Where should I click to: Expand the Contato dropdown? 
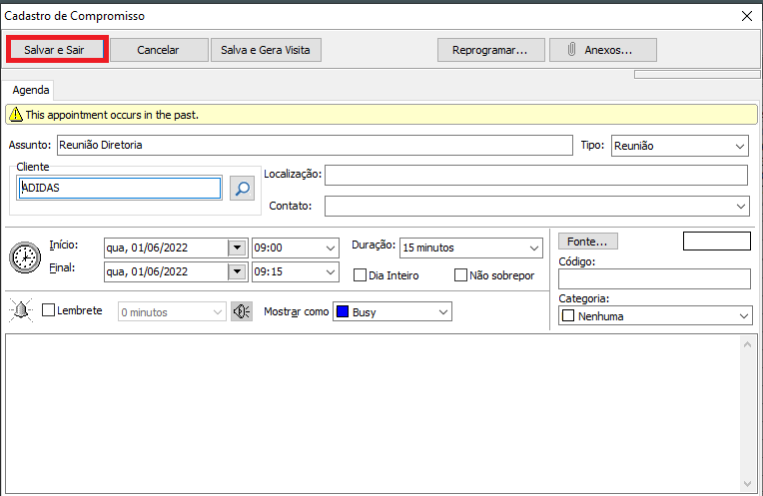pos(741,207)
